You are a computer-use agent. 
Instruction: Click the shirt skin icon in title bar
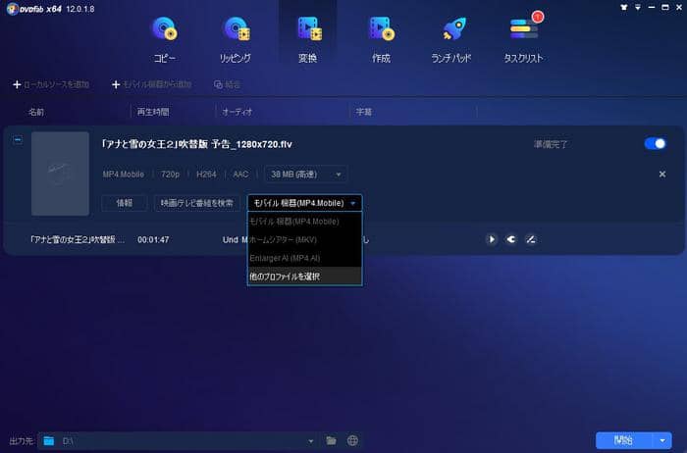pyautogui.click(x=624, y=8)
